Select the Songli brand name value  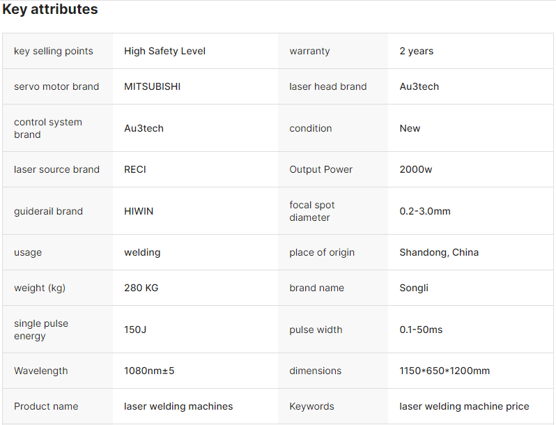click(414, 288)
